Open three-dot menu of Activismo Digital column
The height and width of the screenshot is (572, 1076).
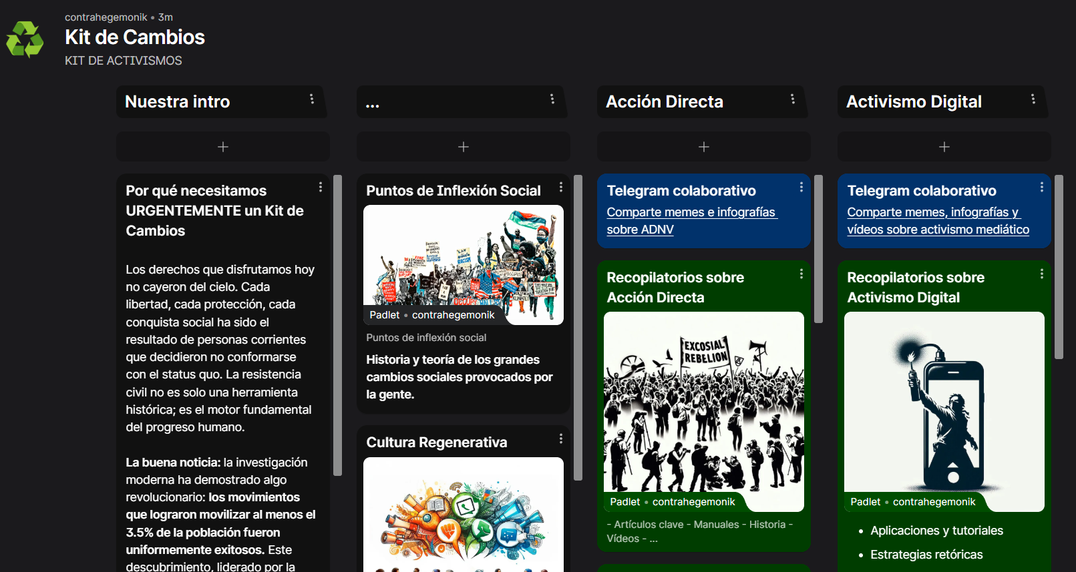pyautogui.click(x=1033, y=99)
